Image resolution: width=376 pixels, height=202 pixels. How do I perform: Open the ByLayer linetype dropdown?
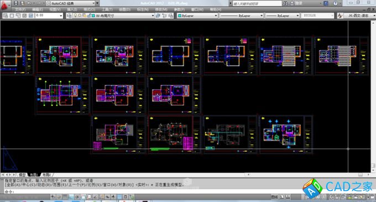(242, 15)
